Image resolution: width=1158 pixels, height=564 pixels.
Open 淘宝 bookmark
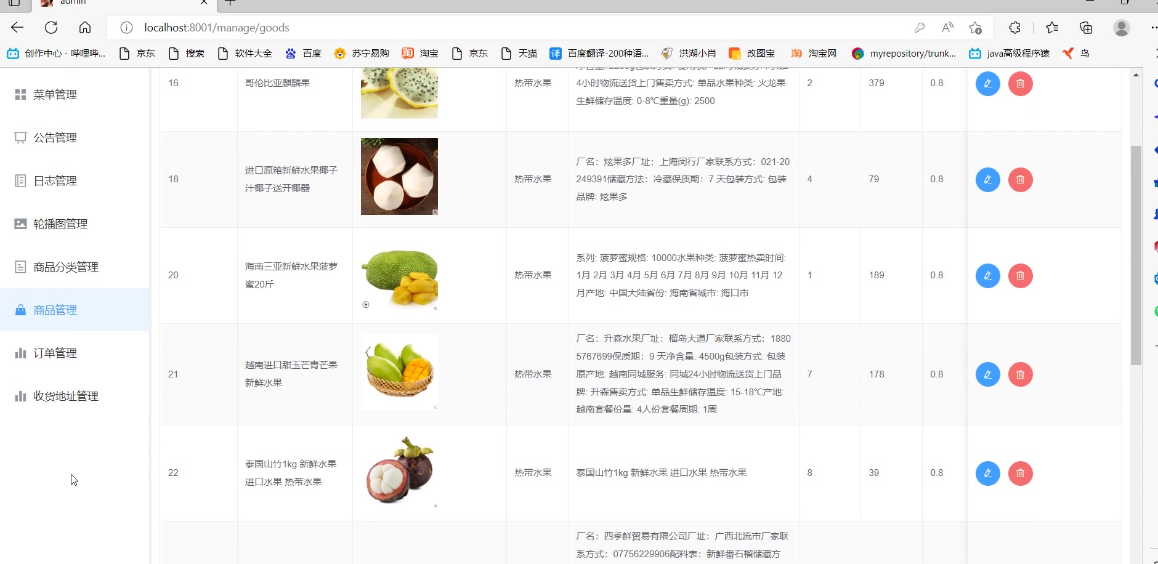420,54
